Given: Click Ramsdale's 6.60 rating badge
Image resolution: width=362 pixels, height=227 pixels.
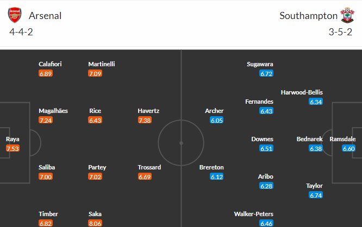Looking at the screenshot, I should [348, 148].
